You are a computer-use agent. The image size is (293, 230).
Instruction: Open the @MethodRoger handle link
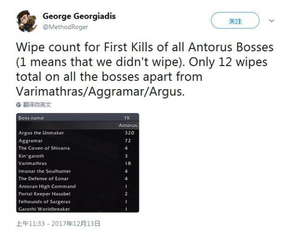(65, 27)
